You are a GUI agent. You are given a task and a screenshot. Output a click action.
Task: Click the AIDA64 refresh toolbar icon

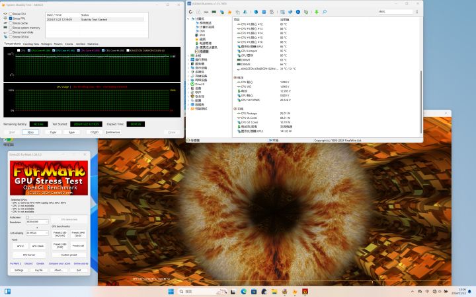(x=190, y=12)
